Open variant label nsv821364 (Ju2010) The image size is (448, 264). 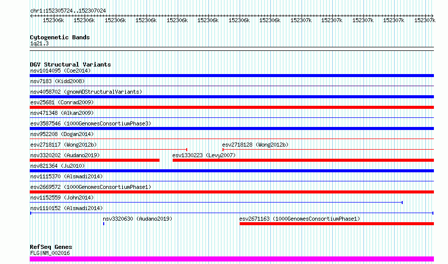[x=57, y=166]
